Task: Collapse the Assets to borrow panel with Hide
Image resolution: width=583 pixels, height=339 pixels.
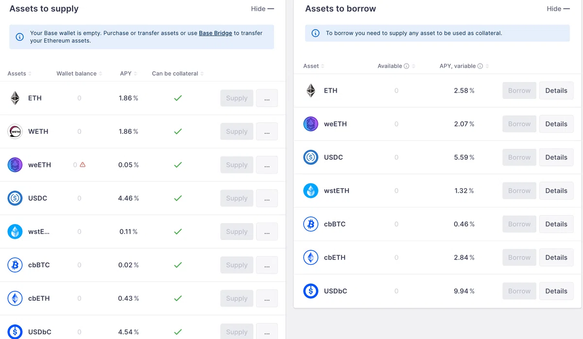Action: pos(558,9)
